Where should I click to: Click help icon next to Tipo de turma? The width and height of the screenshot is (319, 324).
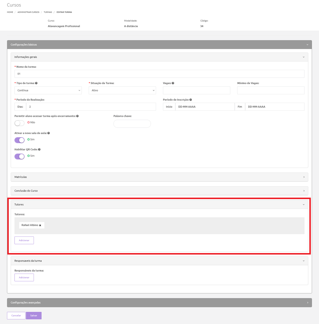(36, 83)
